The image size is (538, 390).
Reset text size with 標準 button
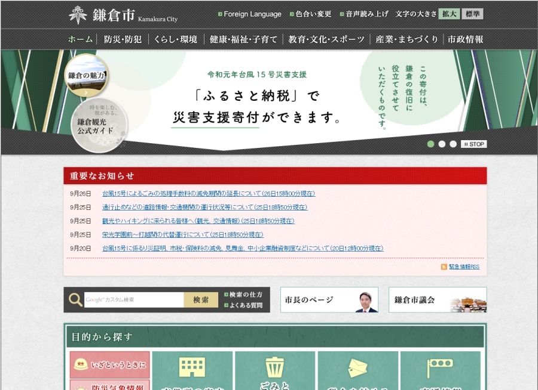pos(472,14)
